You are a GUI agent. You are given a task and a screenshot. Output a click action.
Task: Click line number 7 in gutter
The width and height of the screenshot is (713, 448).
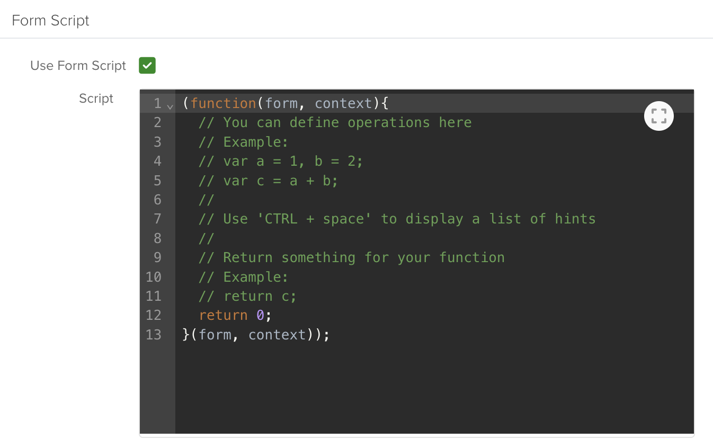[157, 219]
